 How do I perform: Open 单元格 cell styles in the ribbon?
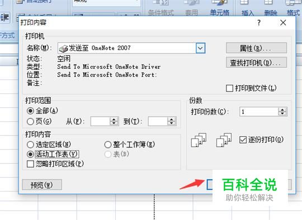[219, 8]
